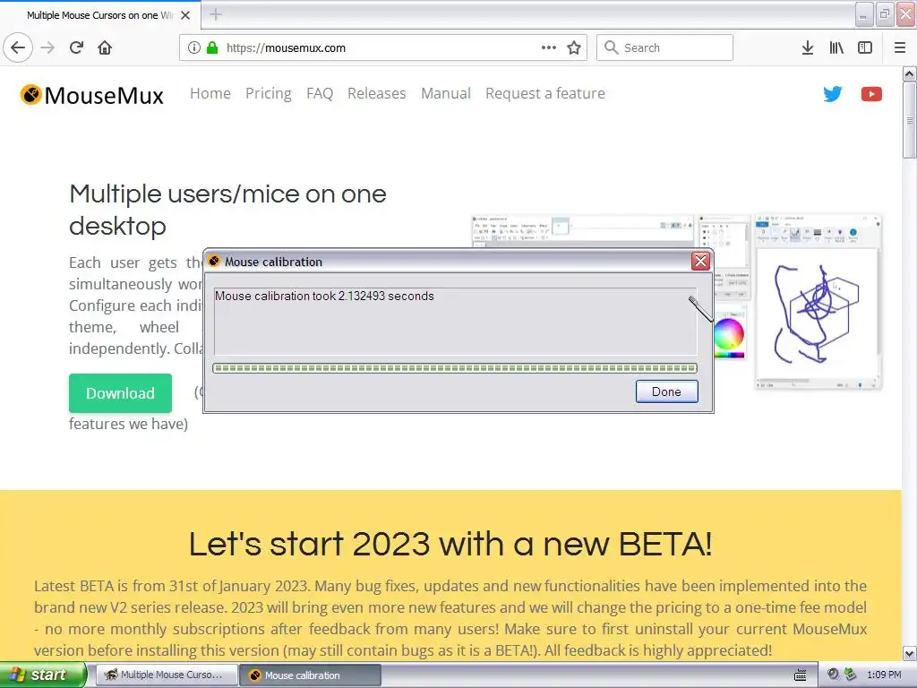Click the calibration progress bar
The image size is (917, 688).
[x=455, y=368]
